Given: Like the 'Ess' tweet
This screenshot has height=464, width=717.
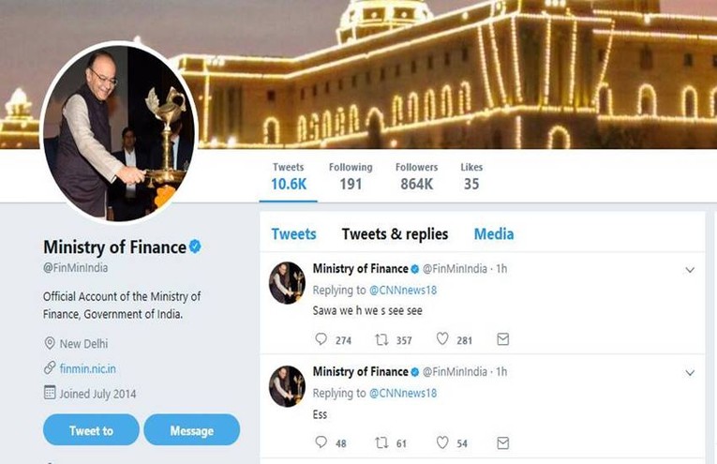Looking at the screenshot, I should click(x=442, y=442).
